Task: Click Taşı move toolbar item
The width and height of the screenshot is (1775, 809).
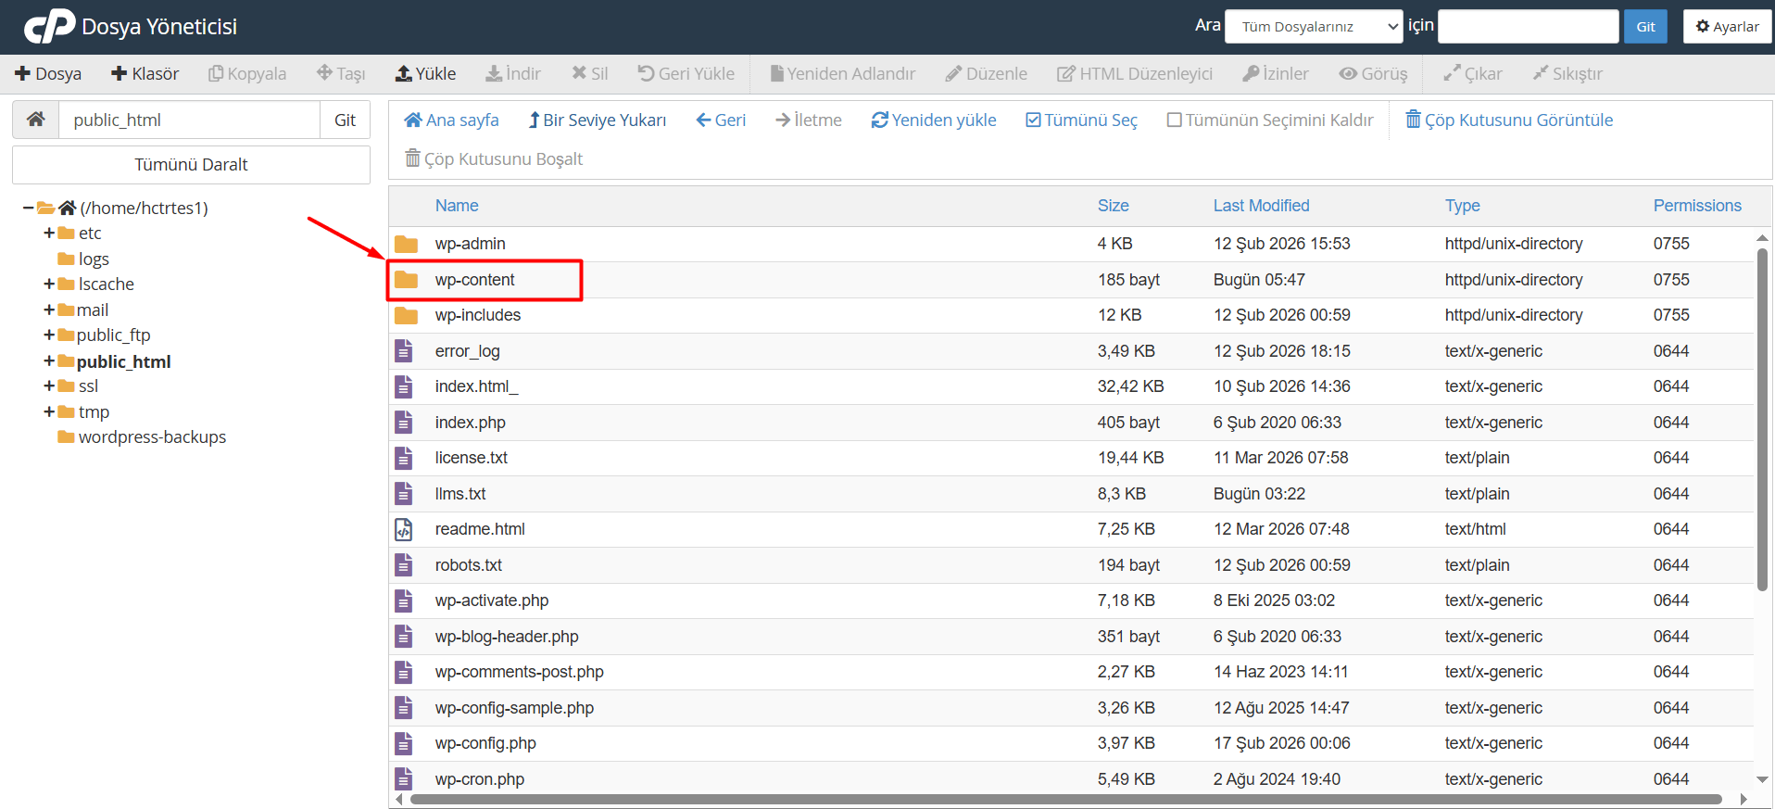Action: [341, 73]
